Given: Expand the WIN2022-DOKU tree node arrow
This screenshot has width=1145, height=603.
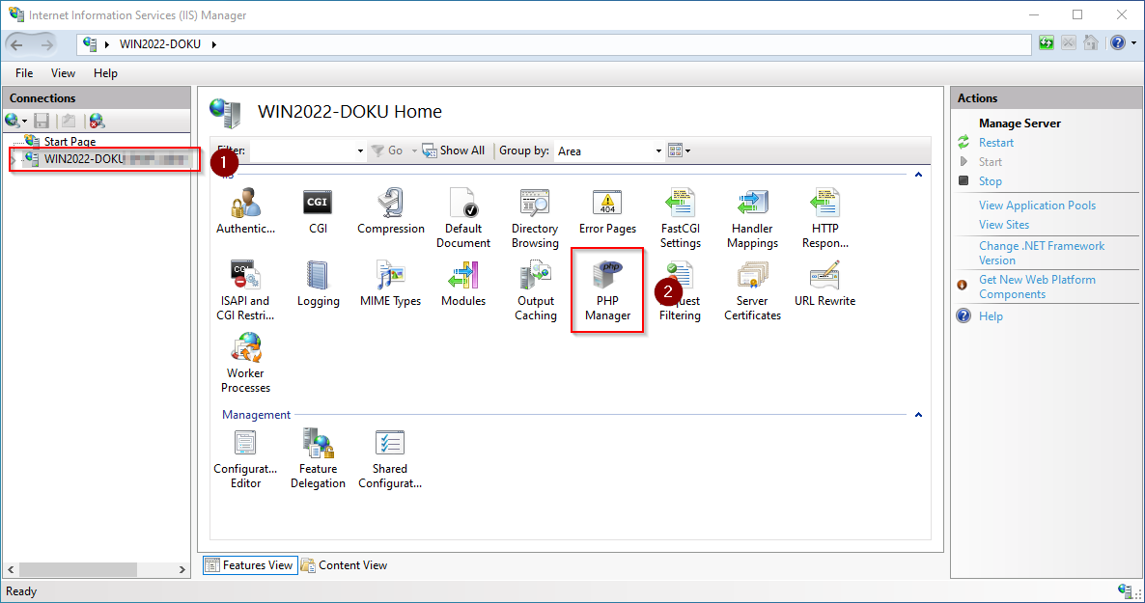Looking at the screenshot, I should [x=14, y=159].
